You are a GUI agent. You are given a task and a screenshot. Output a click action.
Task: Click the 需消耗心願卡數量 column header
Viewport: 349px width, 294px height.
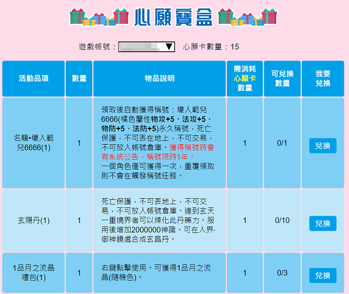click(x=244, y=78)
